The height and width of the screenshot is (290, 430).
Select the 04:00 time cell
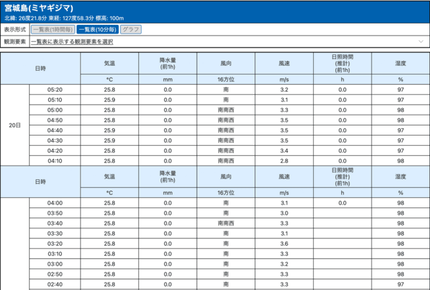(x=55, y=203)
